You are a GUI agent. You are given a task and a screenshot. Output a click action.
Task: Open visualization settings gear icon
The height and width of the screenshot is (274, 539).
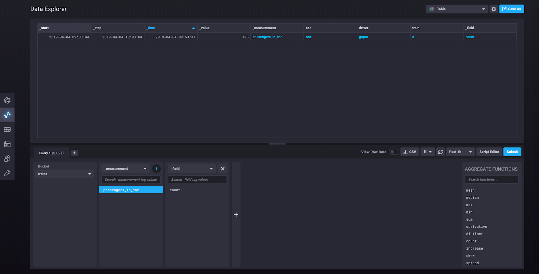click(494, 9)
